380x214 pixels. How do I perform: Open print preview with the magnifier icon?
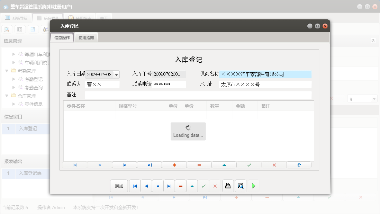(240, 186)
